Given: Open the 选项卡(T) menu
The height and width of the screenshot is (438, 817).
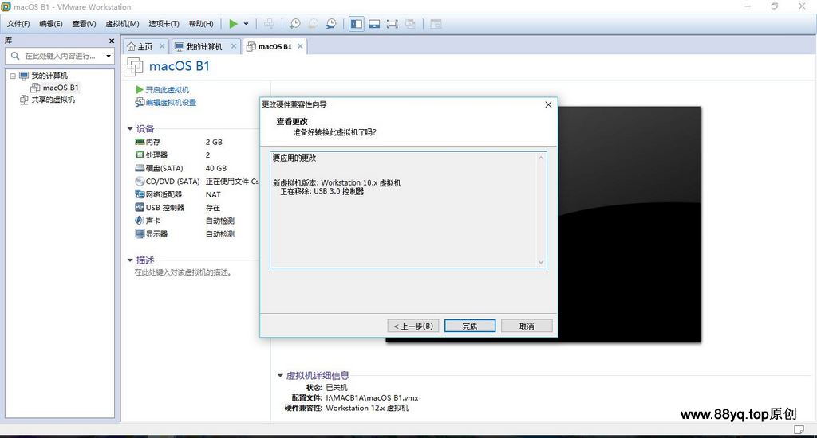Looking at the screenshot, I should [x=164, y=23].
